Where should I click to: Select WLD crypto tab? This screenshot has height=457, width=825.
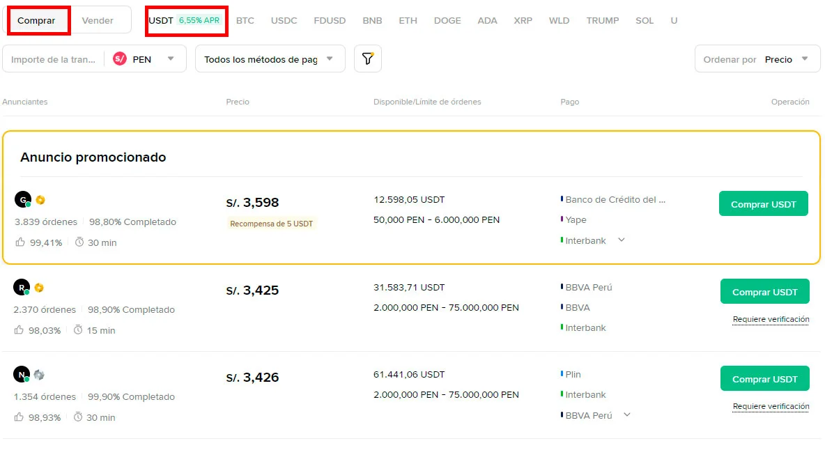[x=559, y=20]
